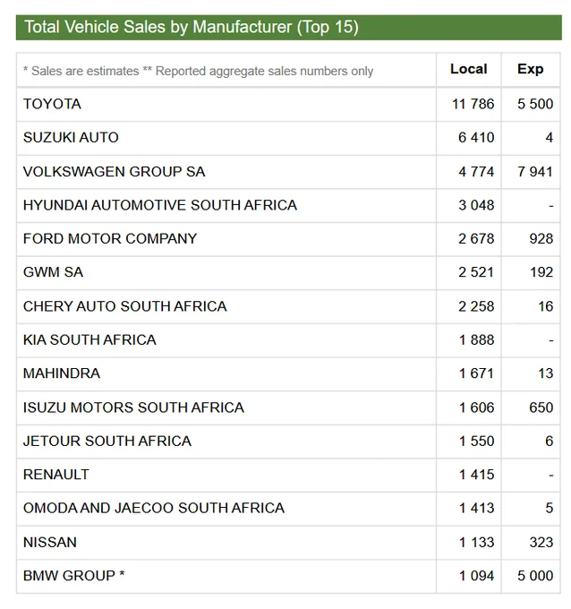Click Jetour export value 6
The image size is (571, 609).
(549, 442)
